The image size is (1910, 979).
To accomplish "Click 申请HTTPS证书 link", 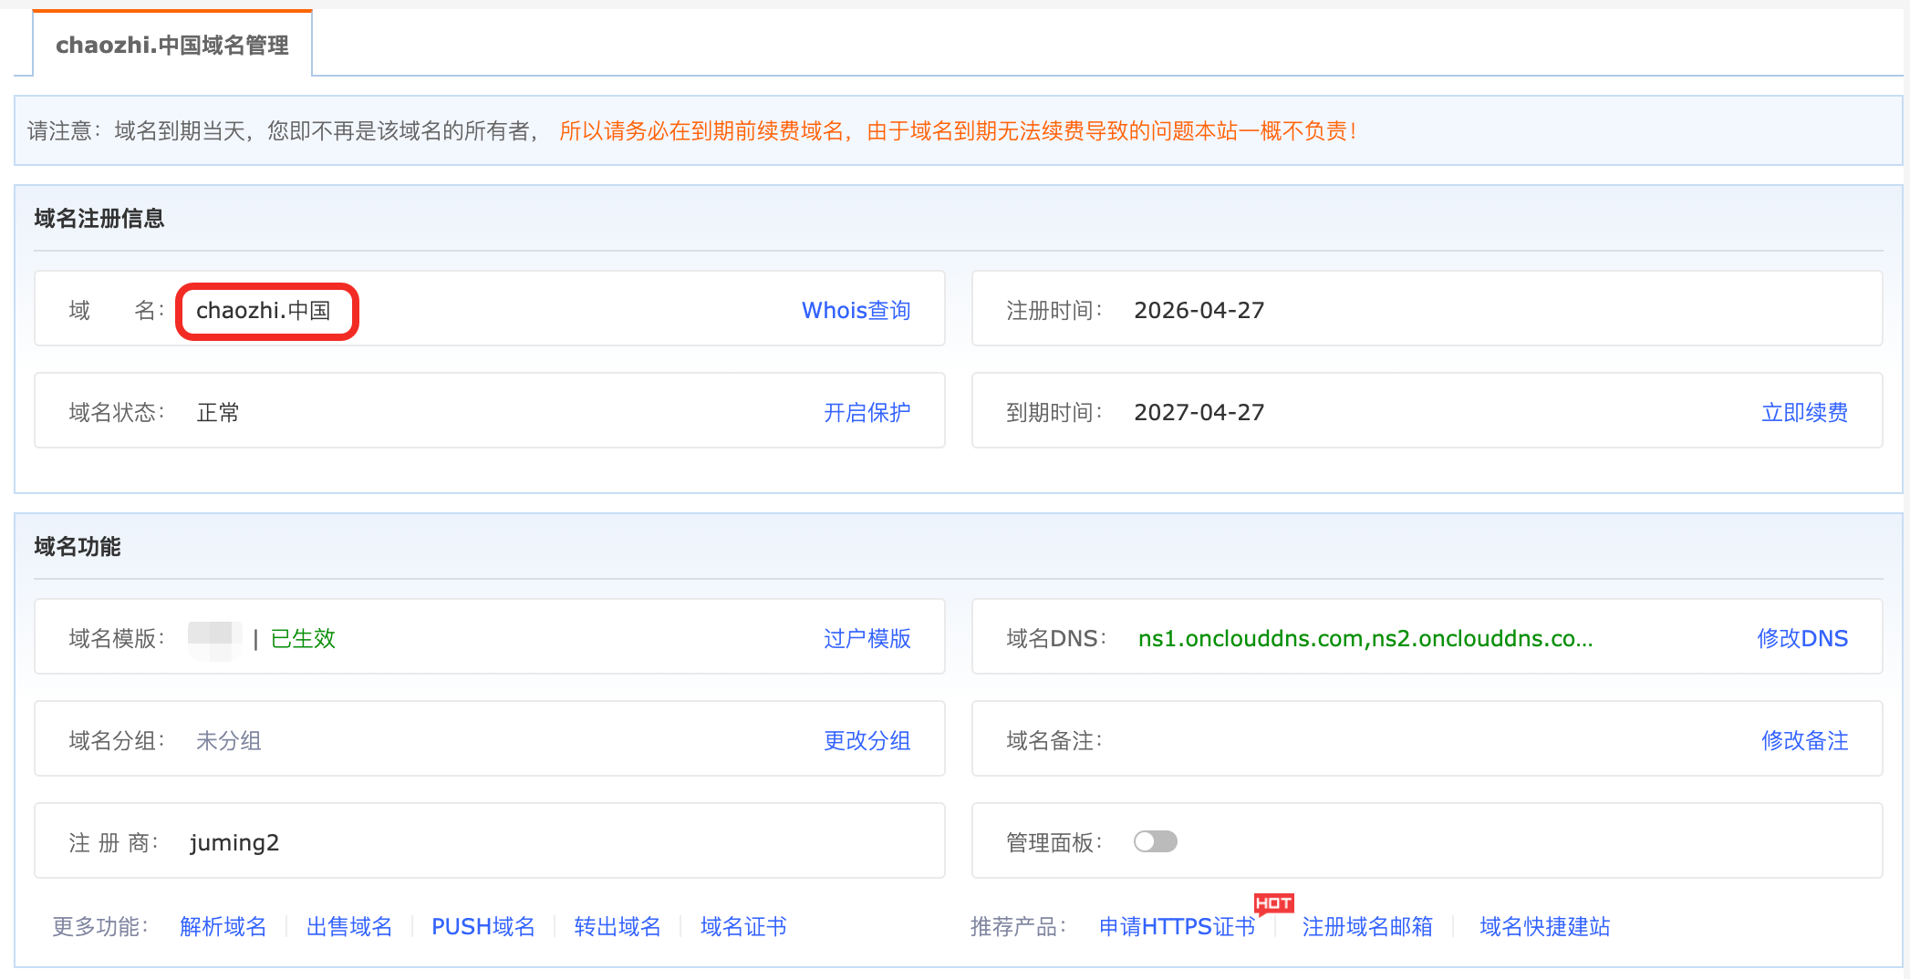I will [1177, 927].
